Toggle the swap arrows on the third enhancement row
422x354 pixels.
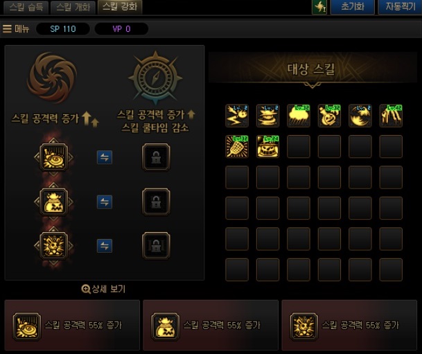(105, 246)
